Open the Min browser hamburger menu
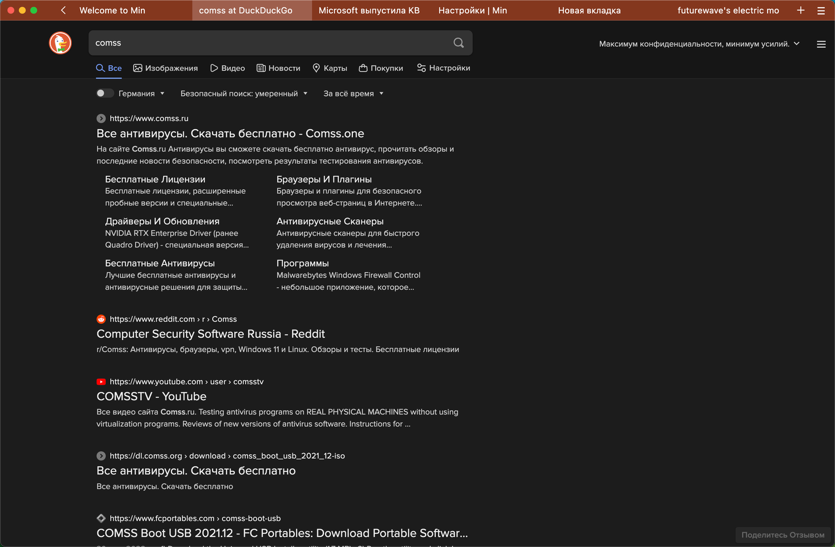The image size is (835, 547). point(821,10)
